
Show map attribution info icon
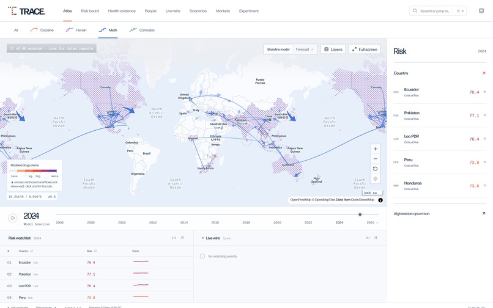click(380, 200)
